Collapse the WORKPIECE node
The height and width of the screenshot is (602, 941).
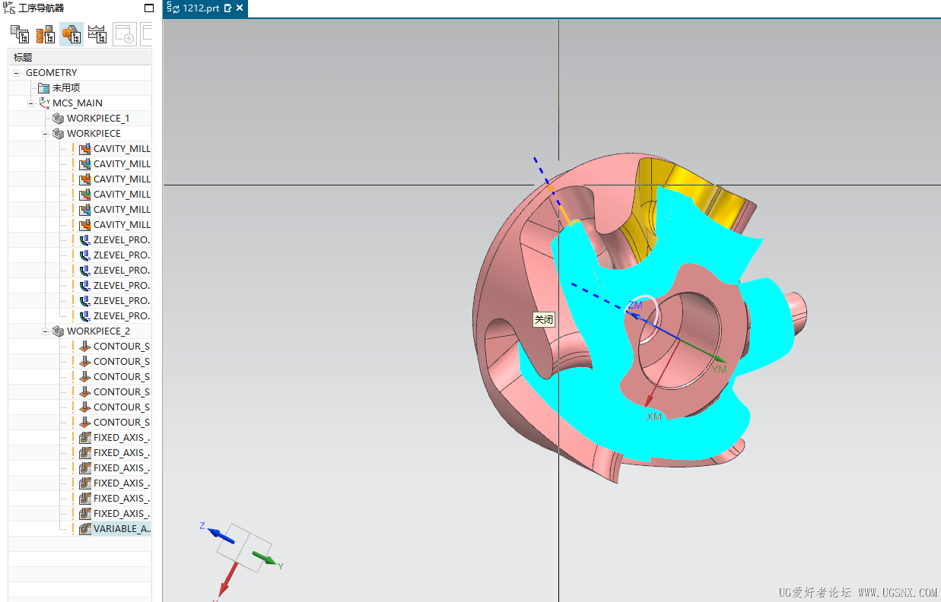[x=46, y=134]
